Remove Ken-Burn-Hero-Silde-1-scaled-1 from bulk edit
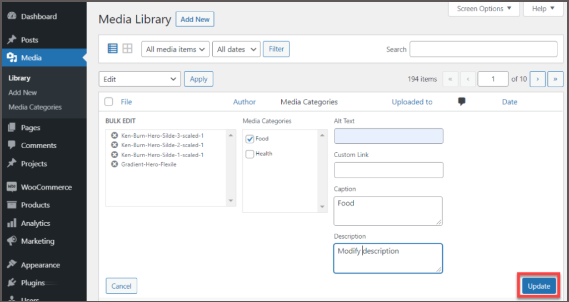Image resolution: width=569 pixels, height=302 pixels. pos(114,155)
